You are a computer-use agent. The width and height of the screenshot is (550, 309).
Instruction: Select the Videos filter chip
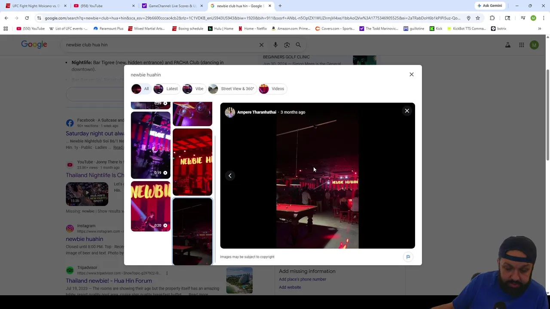pyautogui.click(x=272, y=89)
